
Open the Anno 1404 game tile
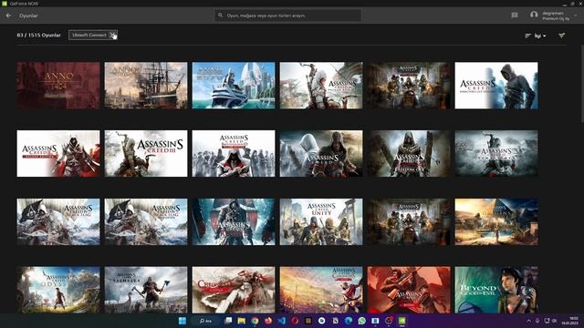tap(58, 86)
